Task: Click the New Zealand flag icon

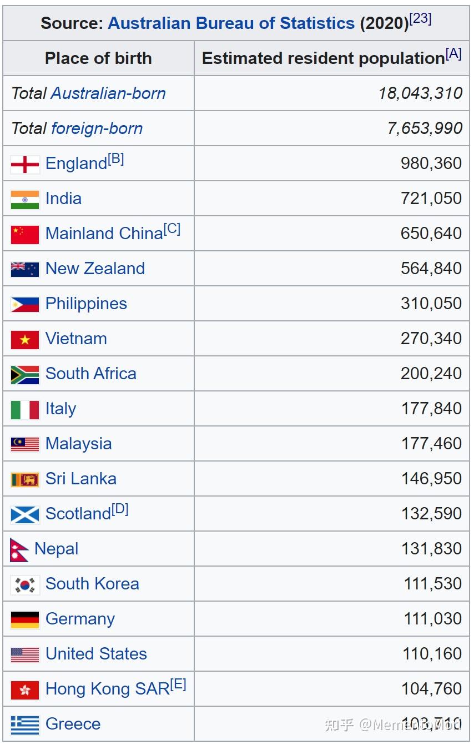Action: [x=25, y=269]
